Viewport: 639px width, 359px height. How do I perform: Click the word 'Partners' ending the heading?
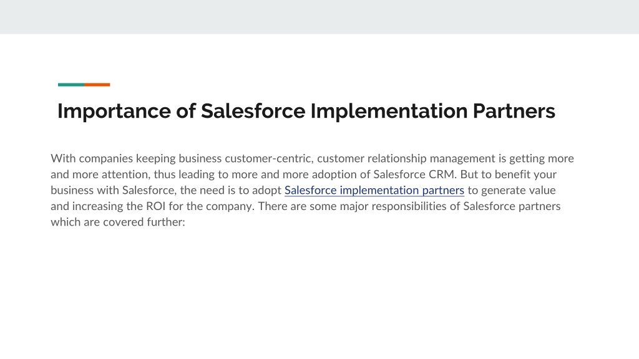click(514, 111)
